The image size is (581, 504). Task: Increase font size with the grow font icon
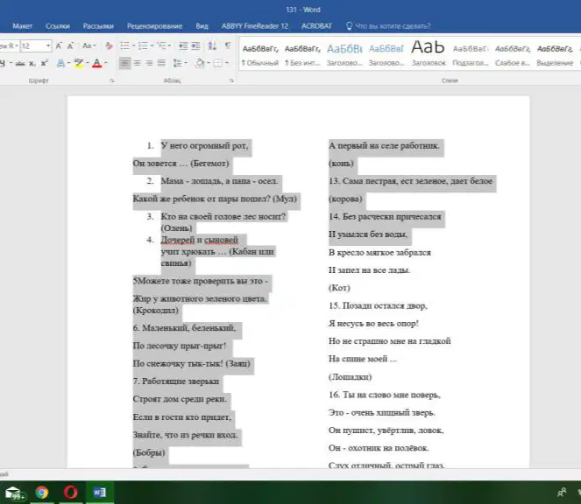[x=59, y=45]
